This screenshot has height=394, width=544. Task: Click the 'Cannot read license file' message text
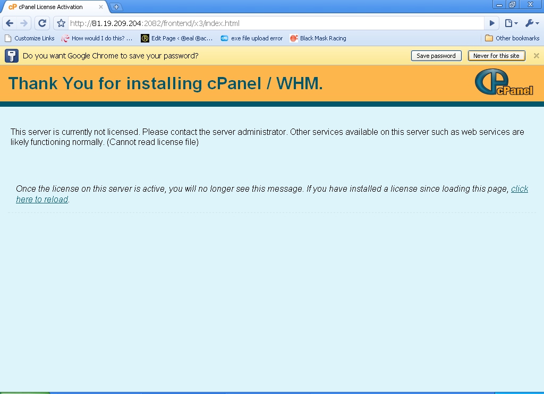pos(152,142)
